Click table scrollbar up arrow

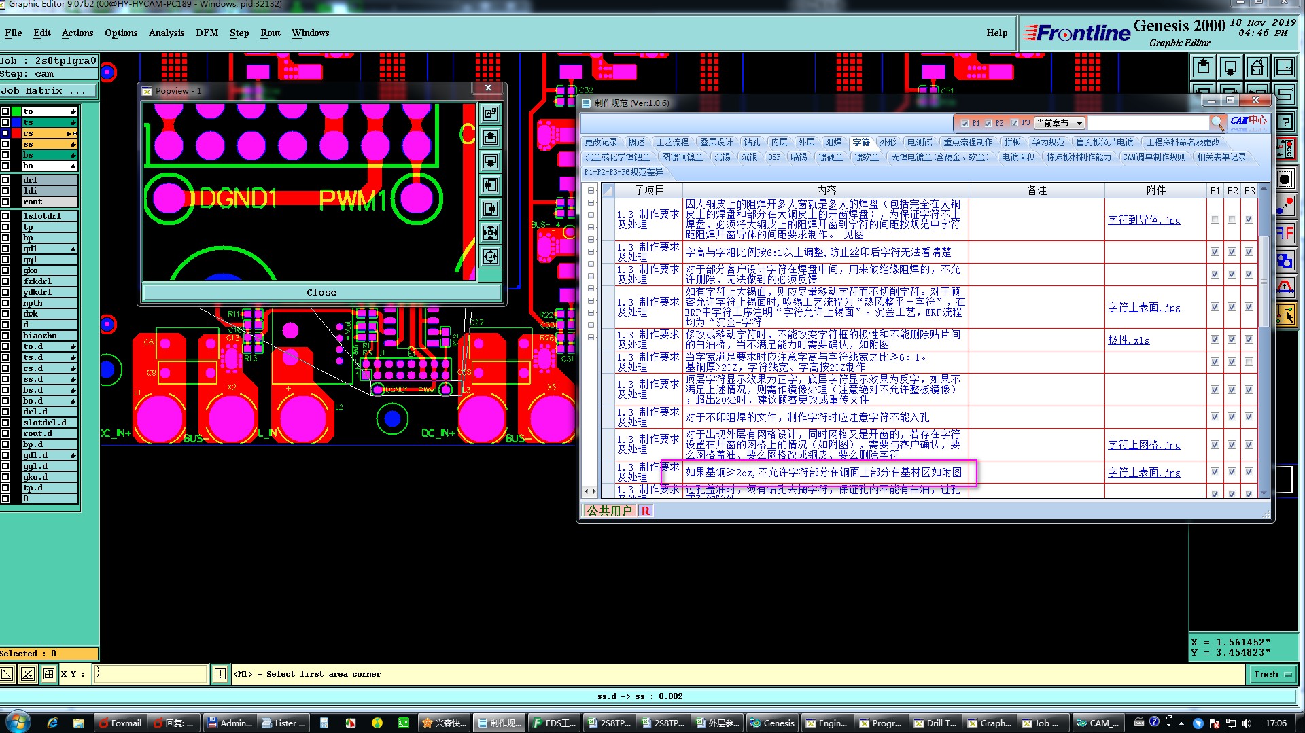point(1264,190)
